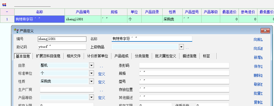Open the 上级物品 dropdown

pos(182,47)
